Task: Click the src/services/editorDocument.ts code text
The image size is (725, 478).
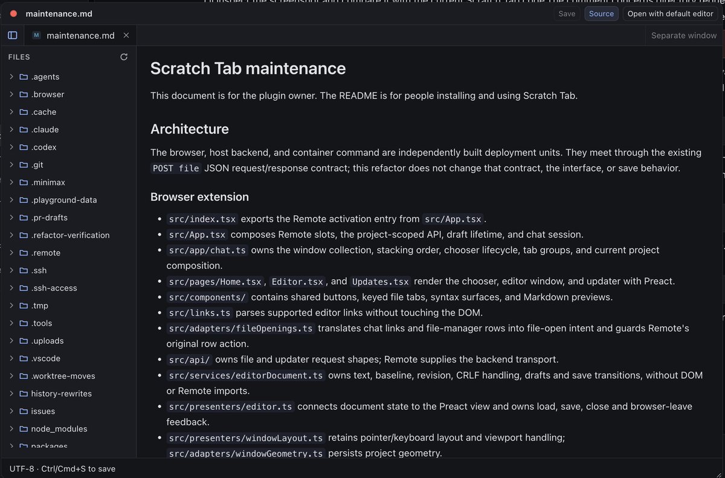Action: point(246,376)
